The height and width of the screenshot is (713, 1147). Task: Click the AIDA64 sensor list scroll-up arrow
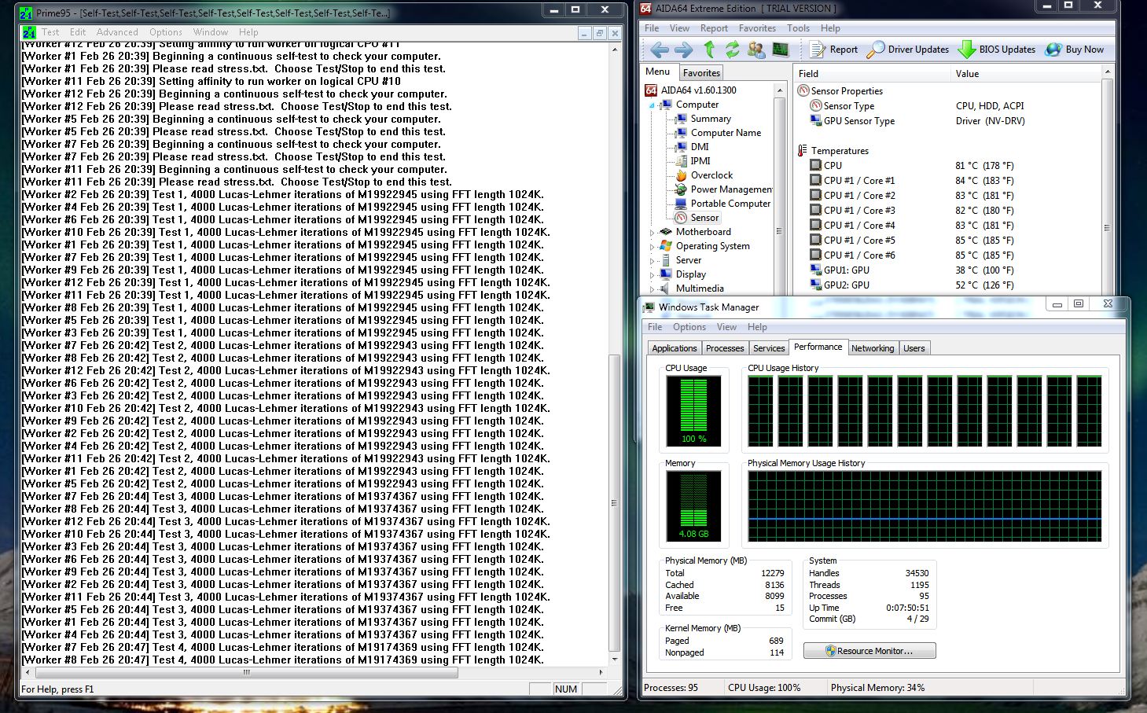(x=1108, y=72)
